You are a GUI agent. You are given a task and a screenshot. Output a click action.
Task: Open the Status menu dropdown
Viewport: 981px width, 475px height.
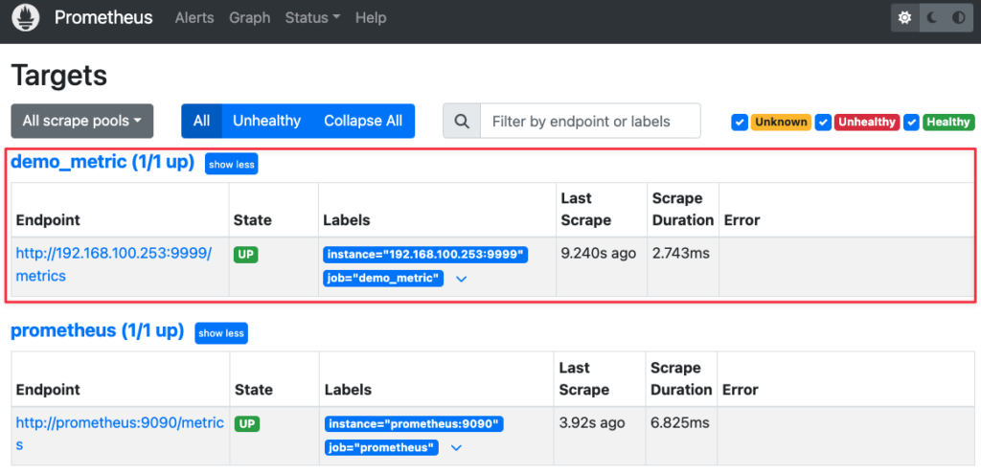tap(312, 18)
